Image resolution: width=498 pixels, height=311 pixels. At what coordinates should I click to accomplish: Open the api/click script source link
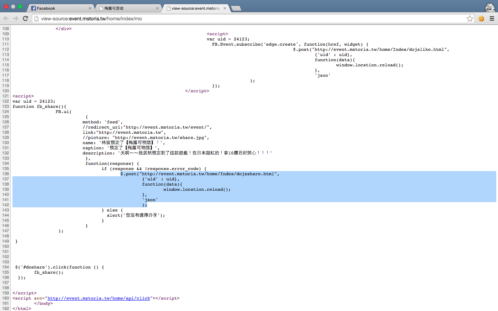point(99,298)
